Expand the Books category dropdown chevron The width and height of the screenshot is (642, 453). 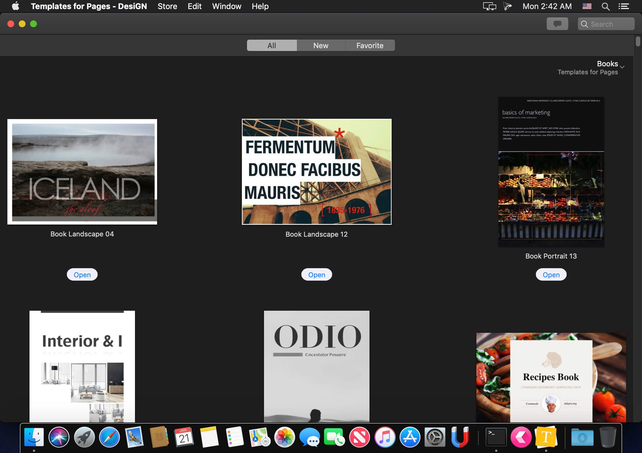click(622, 67)
